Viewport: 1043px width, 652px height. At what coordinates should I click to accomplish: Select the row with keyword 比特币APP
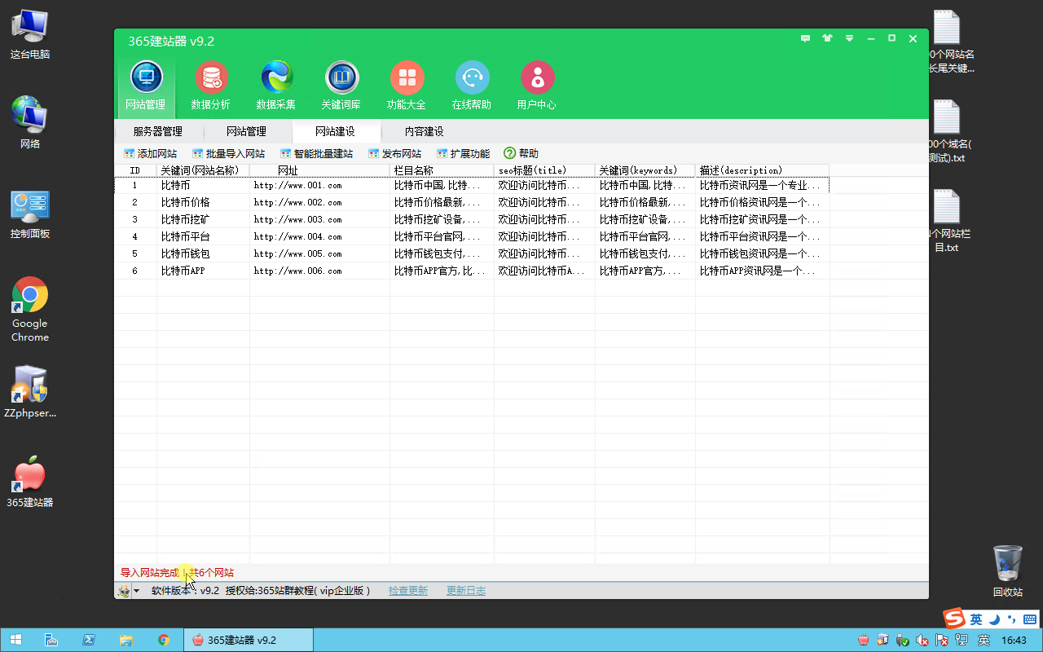pyautogui.click(x=472, y=271)
